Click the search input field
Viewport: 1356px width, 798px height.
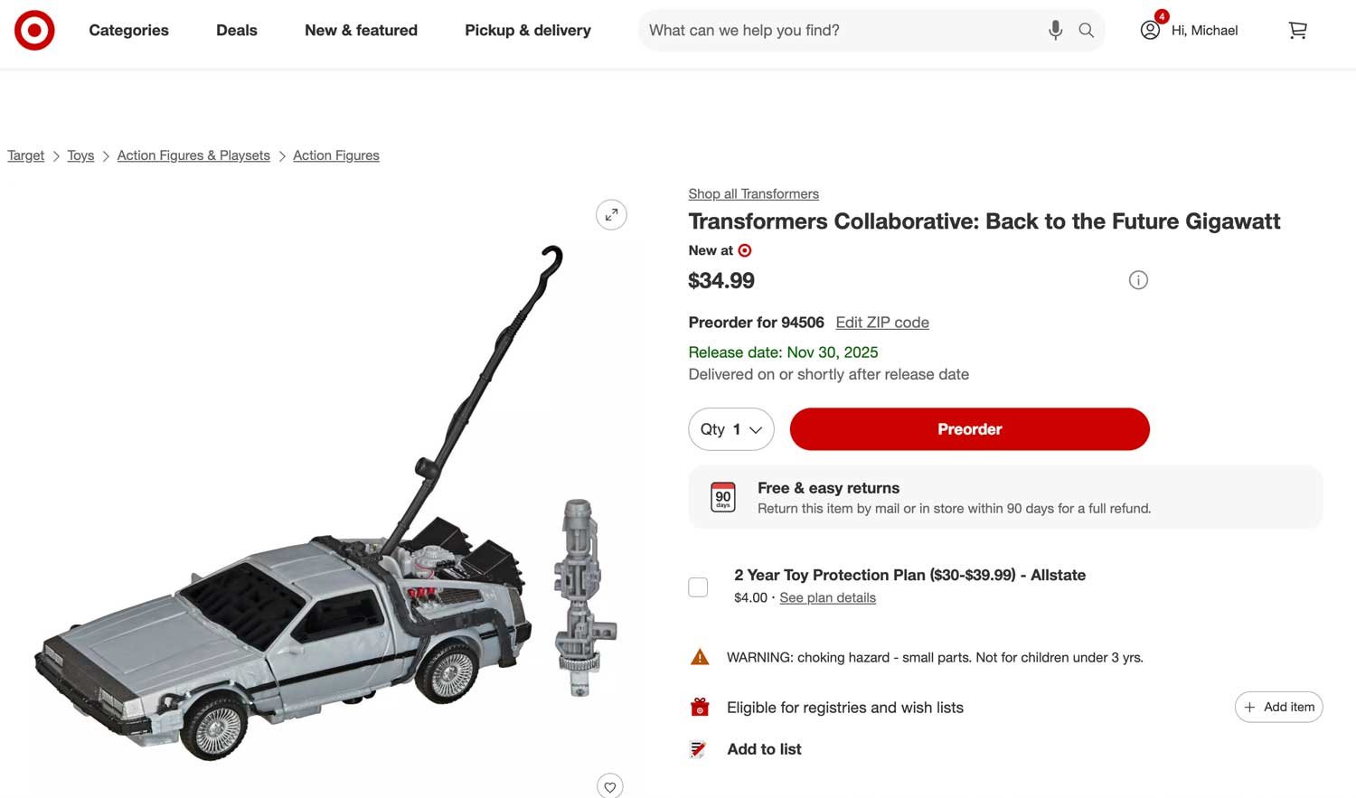(841, 31)
